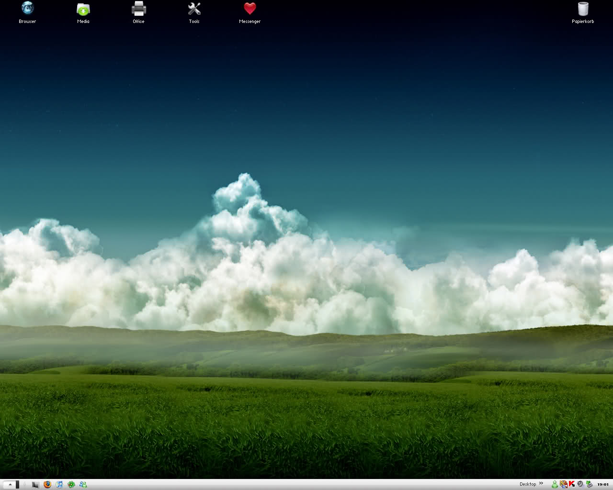The image size is (613, 490).
Task: Open the Browser desktop icon
Action: [x=27, y=12]
